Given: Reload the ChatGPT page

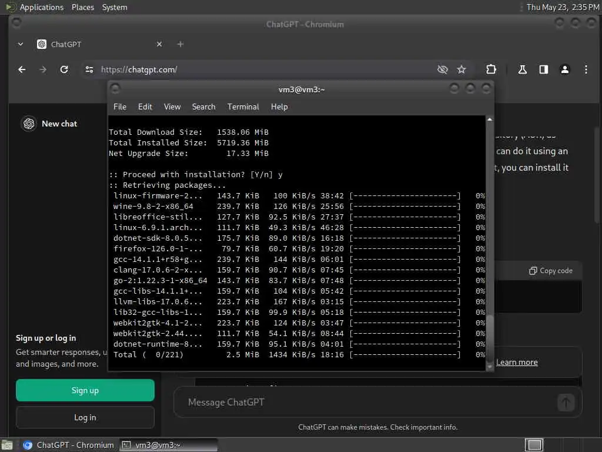Looking at the screenshot, I should (64, 69).
